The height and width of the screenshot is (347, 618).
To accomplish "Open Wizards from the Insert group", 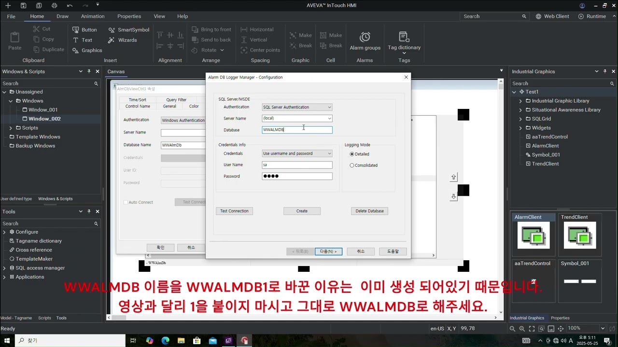I will 123,40.
